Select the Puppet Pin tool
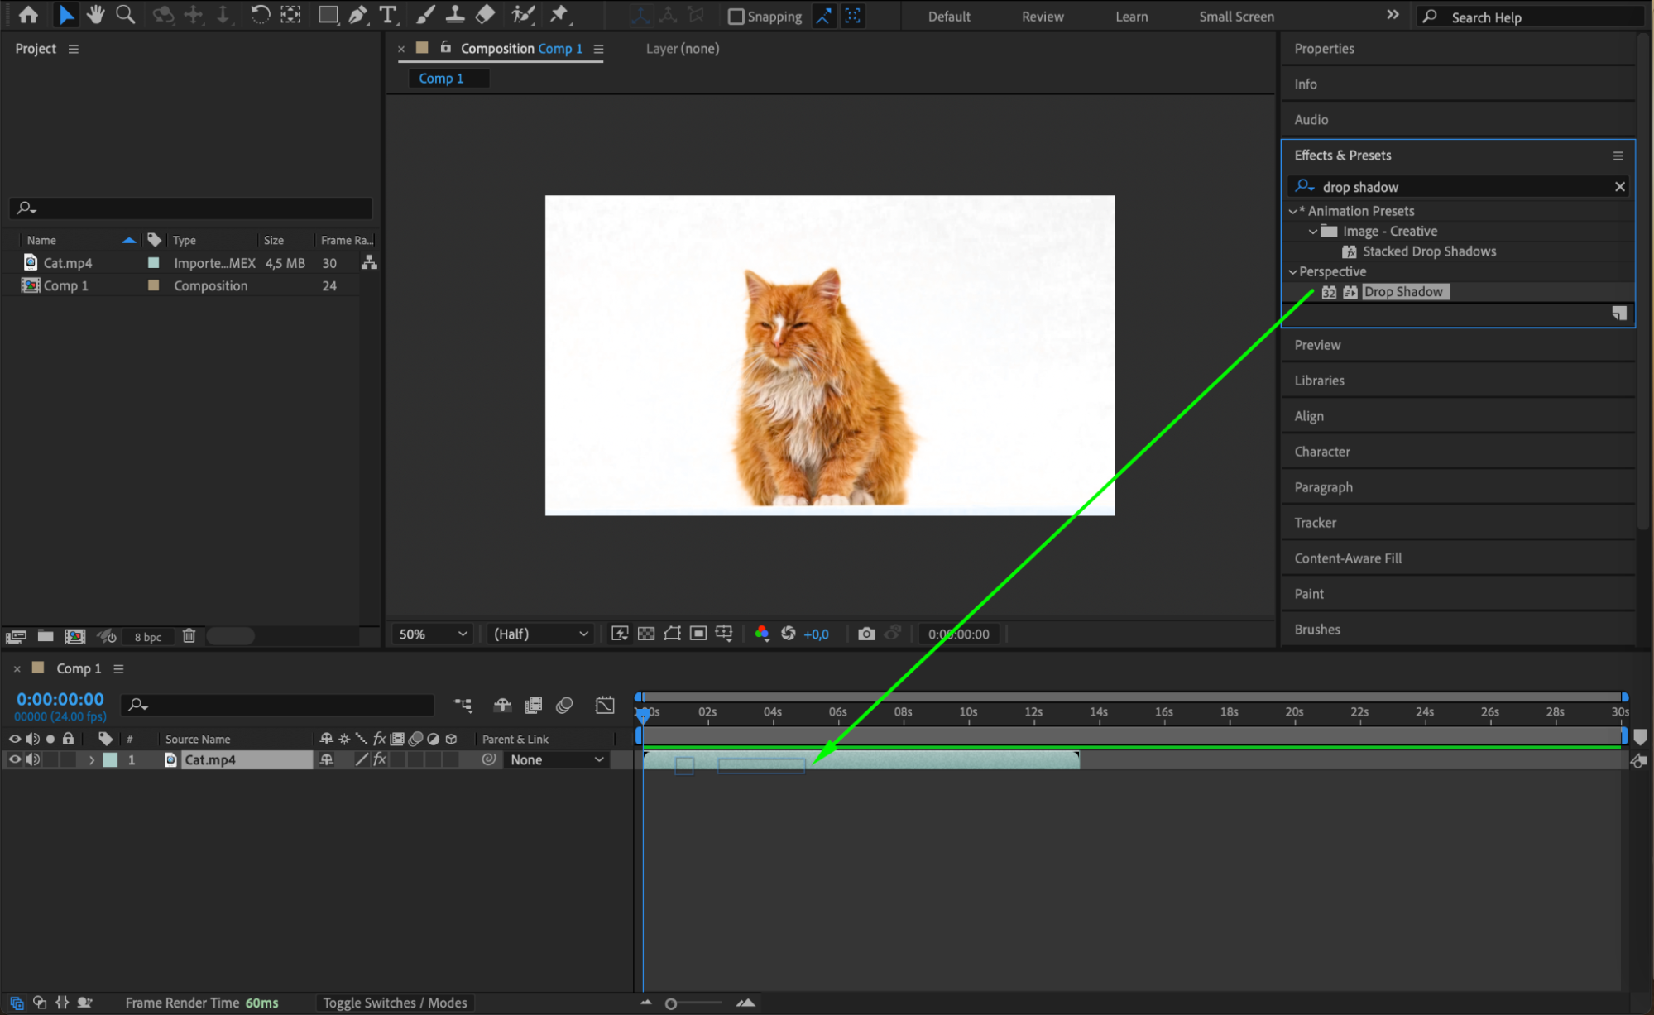The width and height of the screenshot is (1654, 1015). (559, 14)
